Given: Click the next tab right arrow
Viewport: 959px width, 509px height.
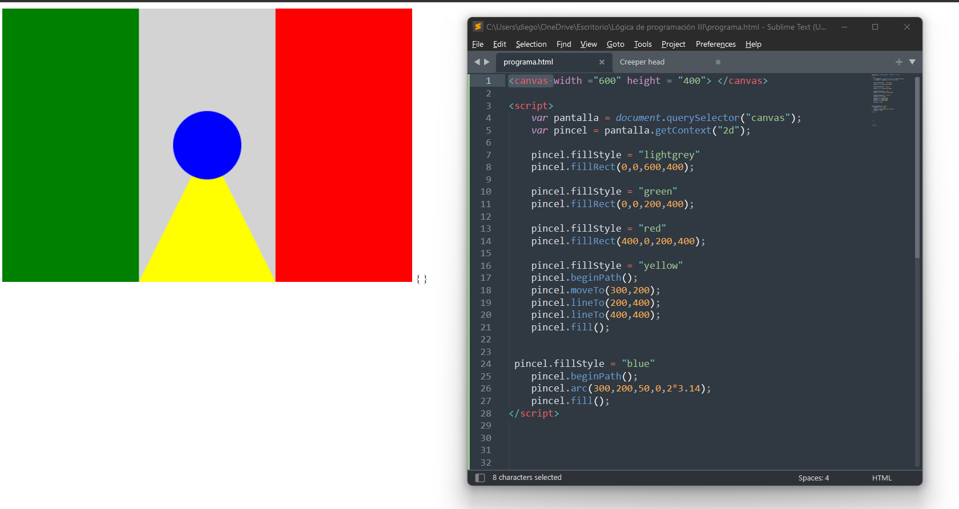Looking at the screenshot, I should coord(487,62).
